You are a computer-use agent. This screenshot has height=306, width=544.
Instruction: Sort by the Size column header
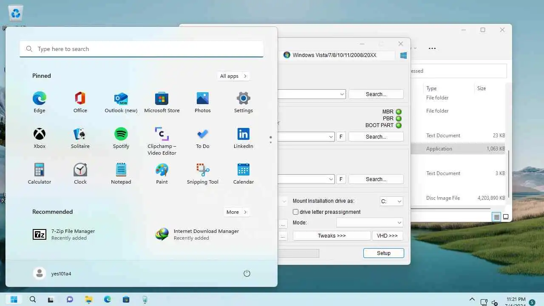point(482,88)
